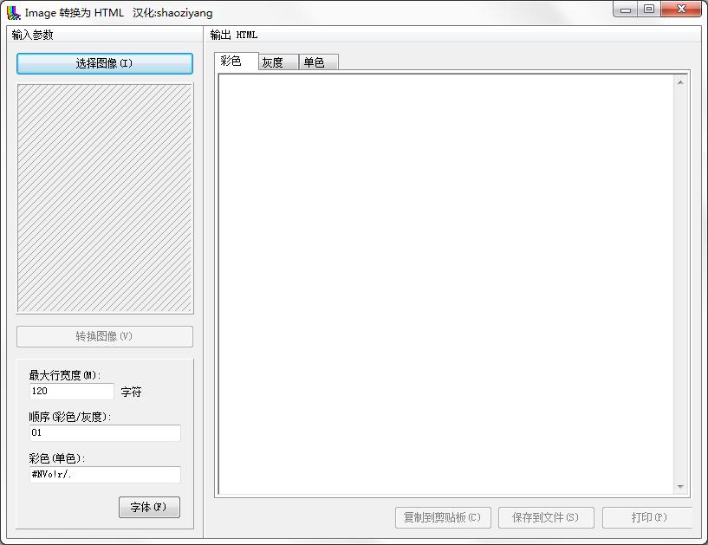708x545 pixels.
Task: Switch to the 单色 monochrome tab
Action: tap(316, 62)
